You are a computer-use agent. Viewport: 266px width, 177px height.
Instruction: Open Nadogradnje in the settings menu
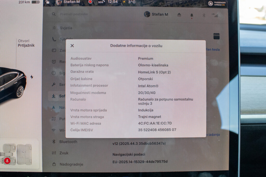[x=71, y=164]
